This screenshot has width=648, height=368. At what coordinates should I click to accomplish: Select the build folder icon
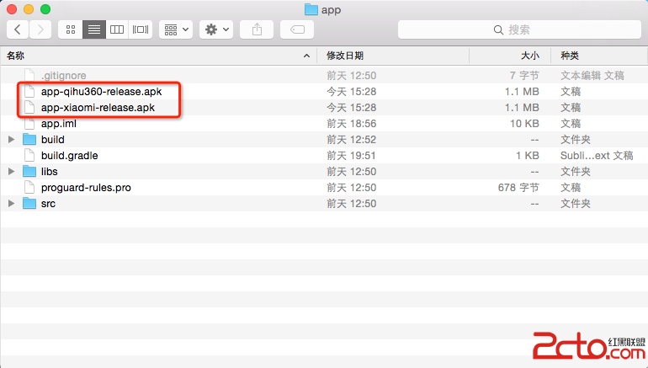click(x=29, y=139)
